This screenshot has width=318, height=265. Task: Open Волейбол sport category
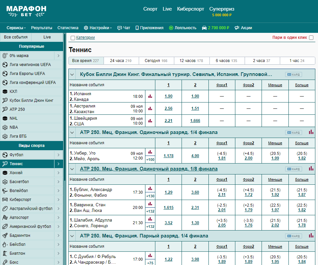pyautogui.click(x=27, y=191)
